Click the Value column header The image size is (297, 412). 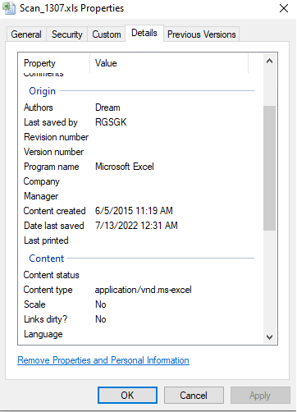(106, 63)
